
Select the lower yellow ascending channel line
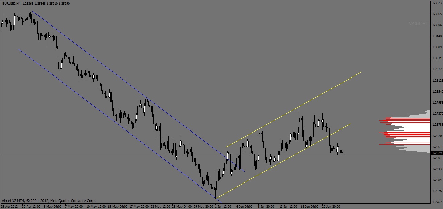click(285, 159)
